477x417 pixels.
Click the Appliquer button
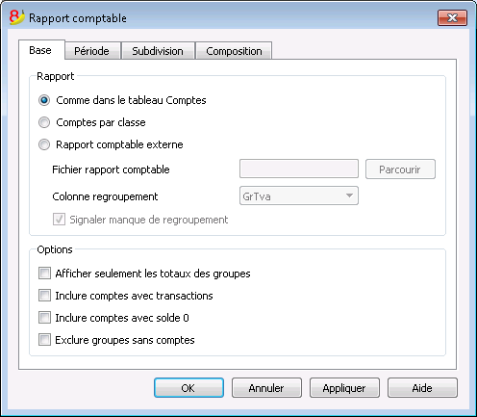click(344, 388)
